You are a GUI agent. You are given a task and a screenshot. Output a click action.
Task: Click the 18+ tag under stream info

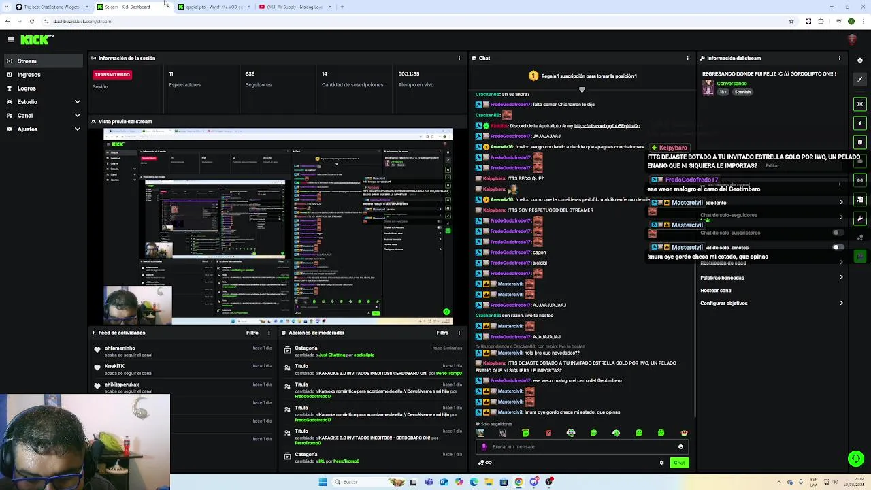[723, 92]
